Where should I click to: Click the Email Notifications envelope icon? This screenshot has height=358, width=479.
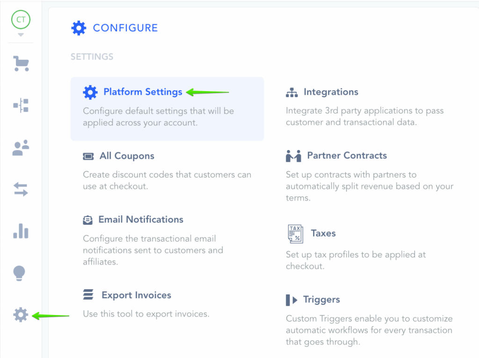pyautogui.click(x=88, y=220)
